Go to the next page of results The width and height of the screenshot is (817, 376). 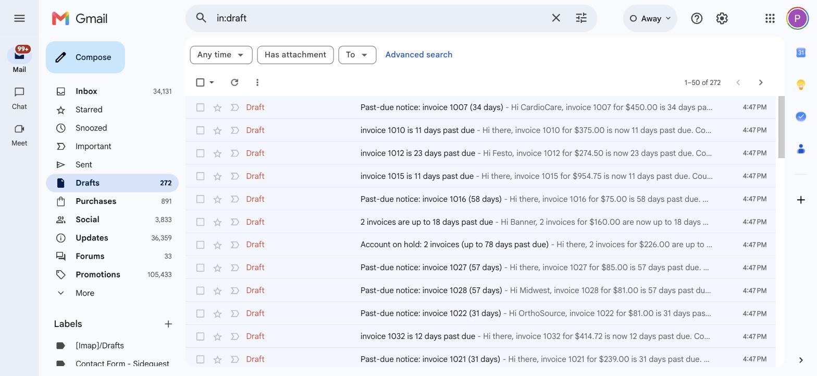[761, 82]
